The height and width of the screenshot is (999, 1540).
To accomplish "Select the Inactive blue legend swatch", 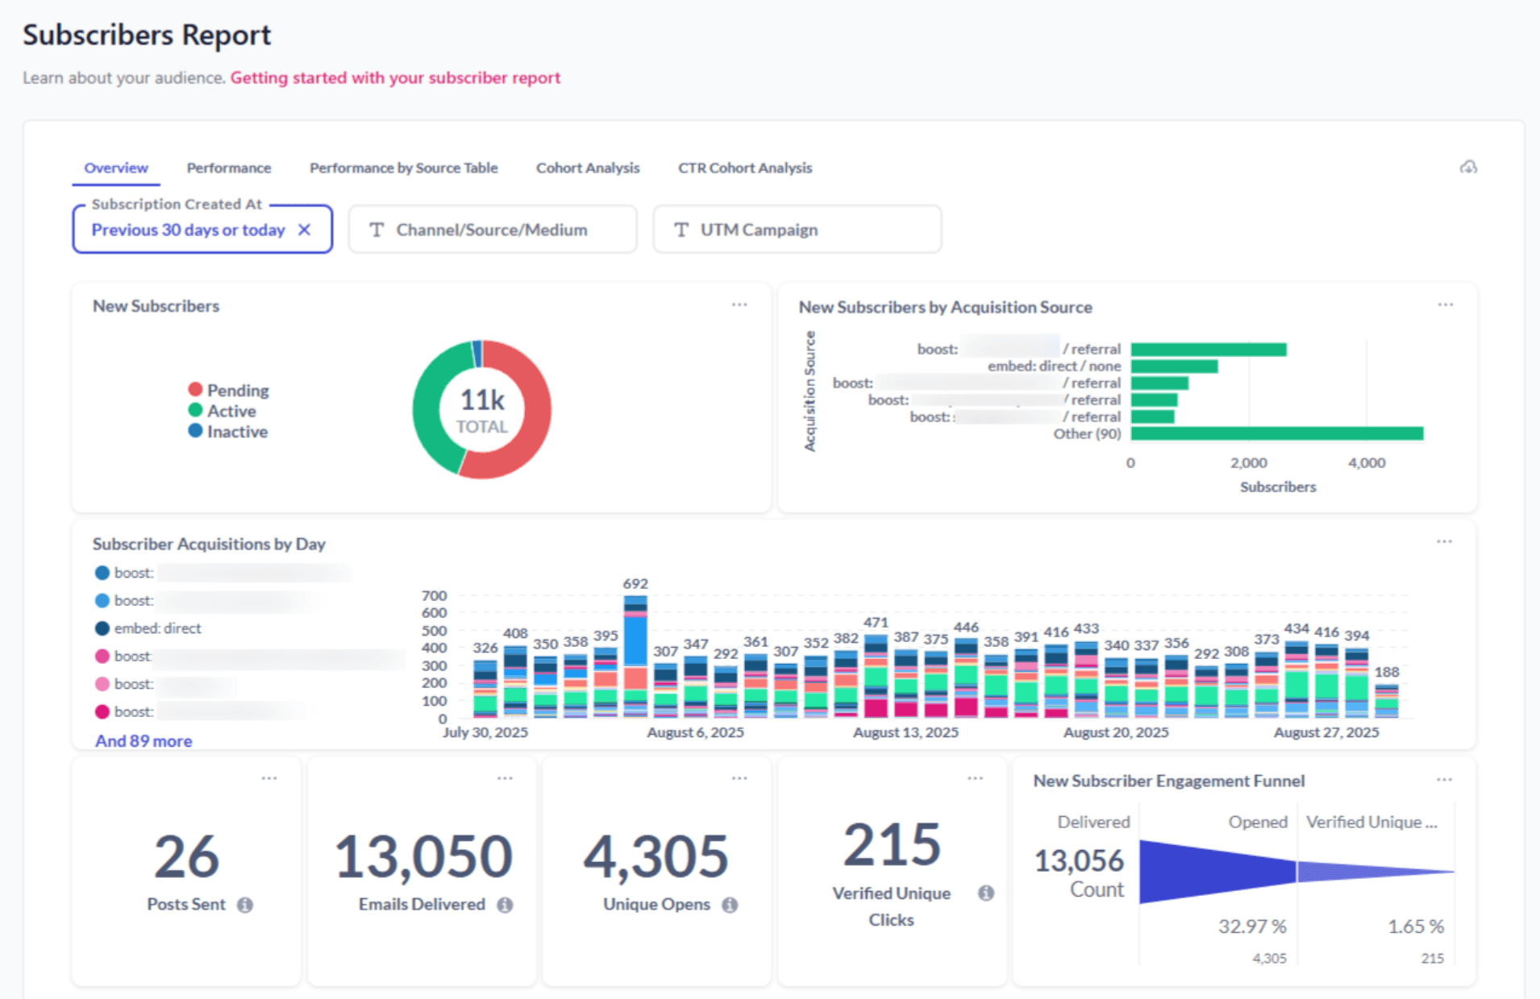I will click(x=194, y=432).
